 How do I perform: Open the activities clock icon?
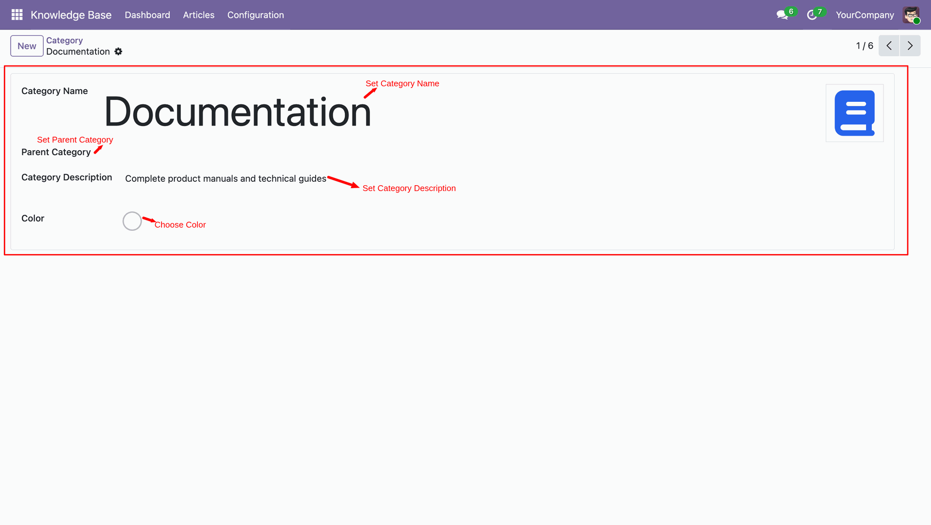click(812, 15)
